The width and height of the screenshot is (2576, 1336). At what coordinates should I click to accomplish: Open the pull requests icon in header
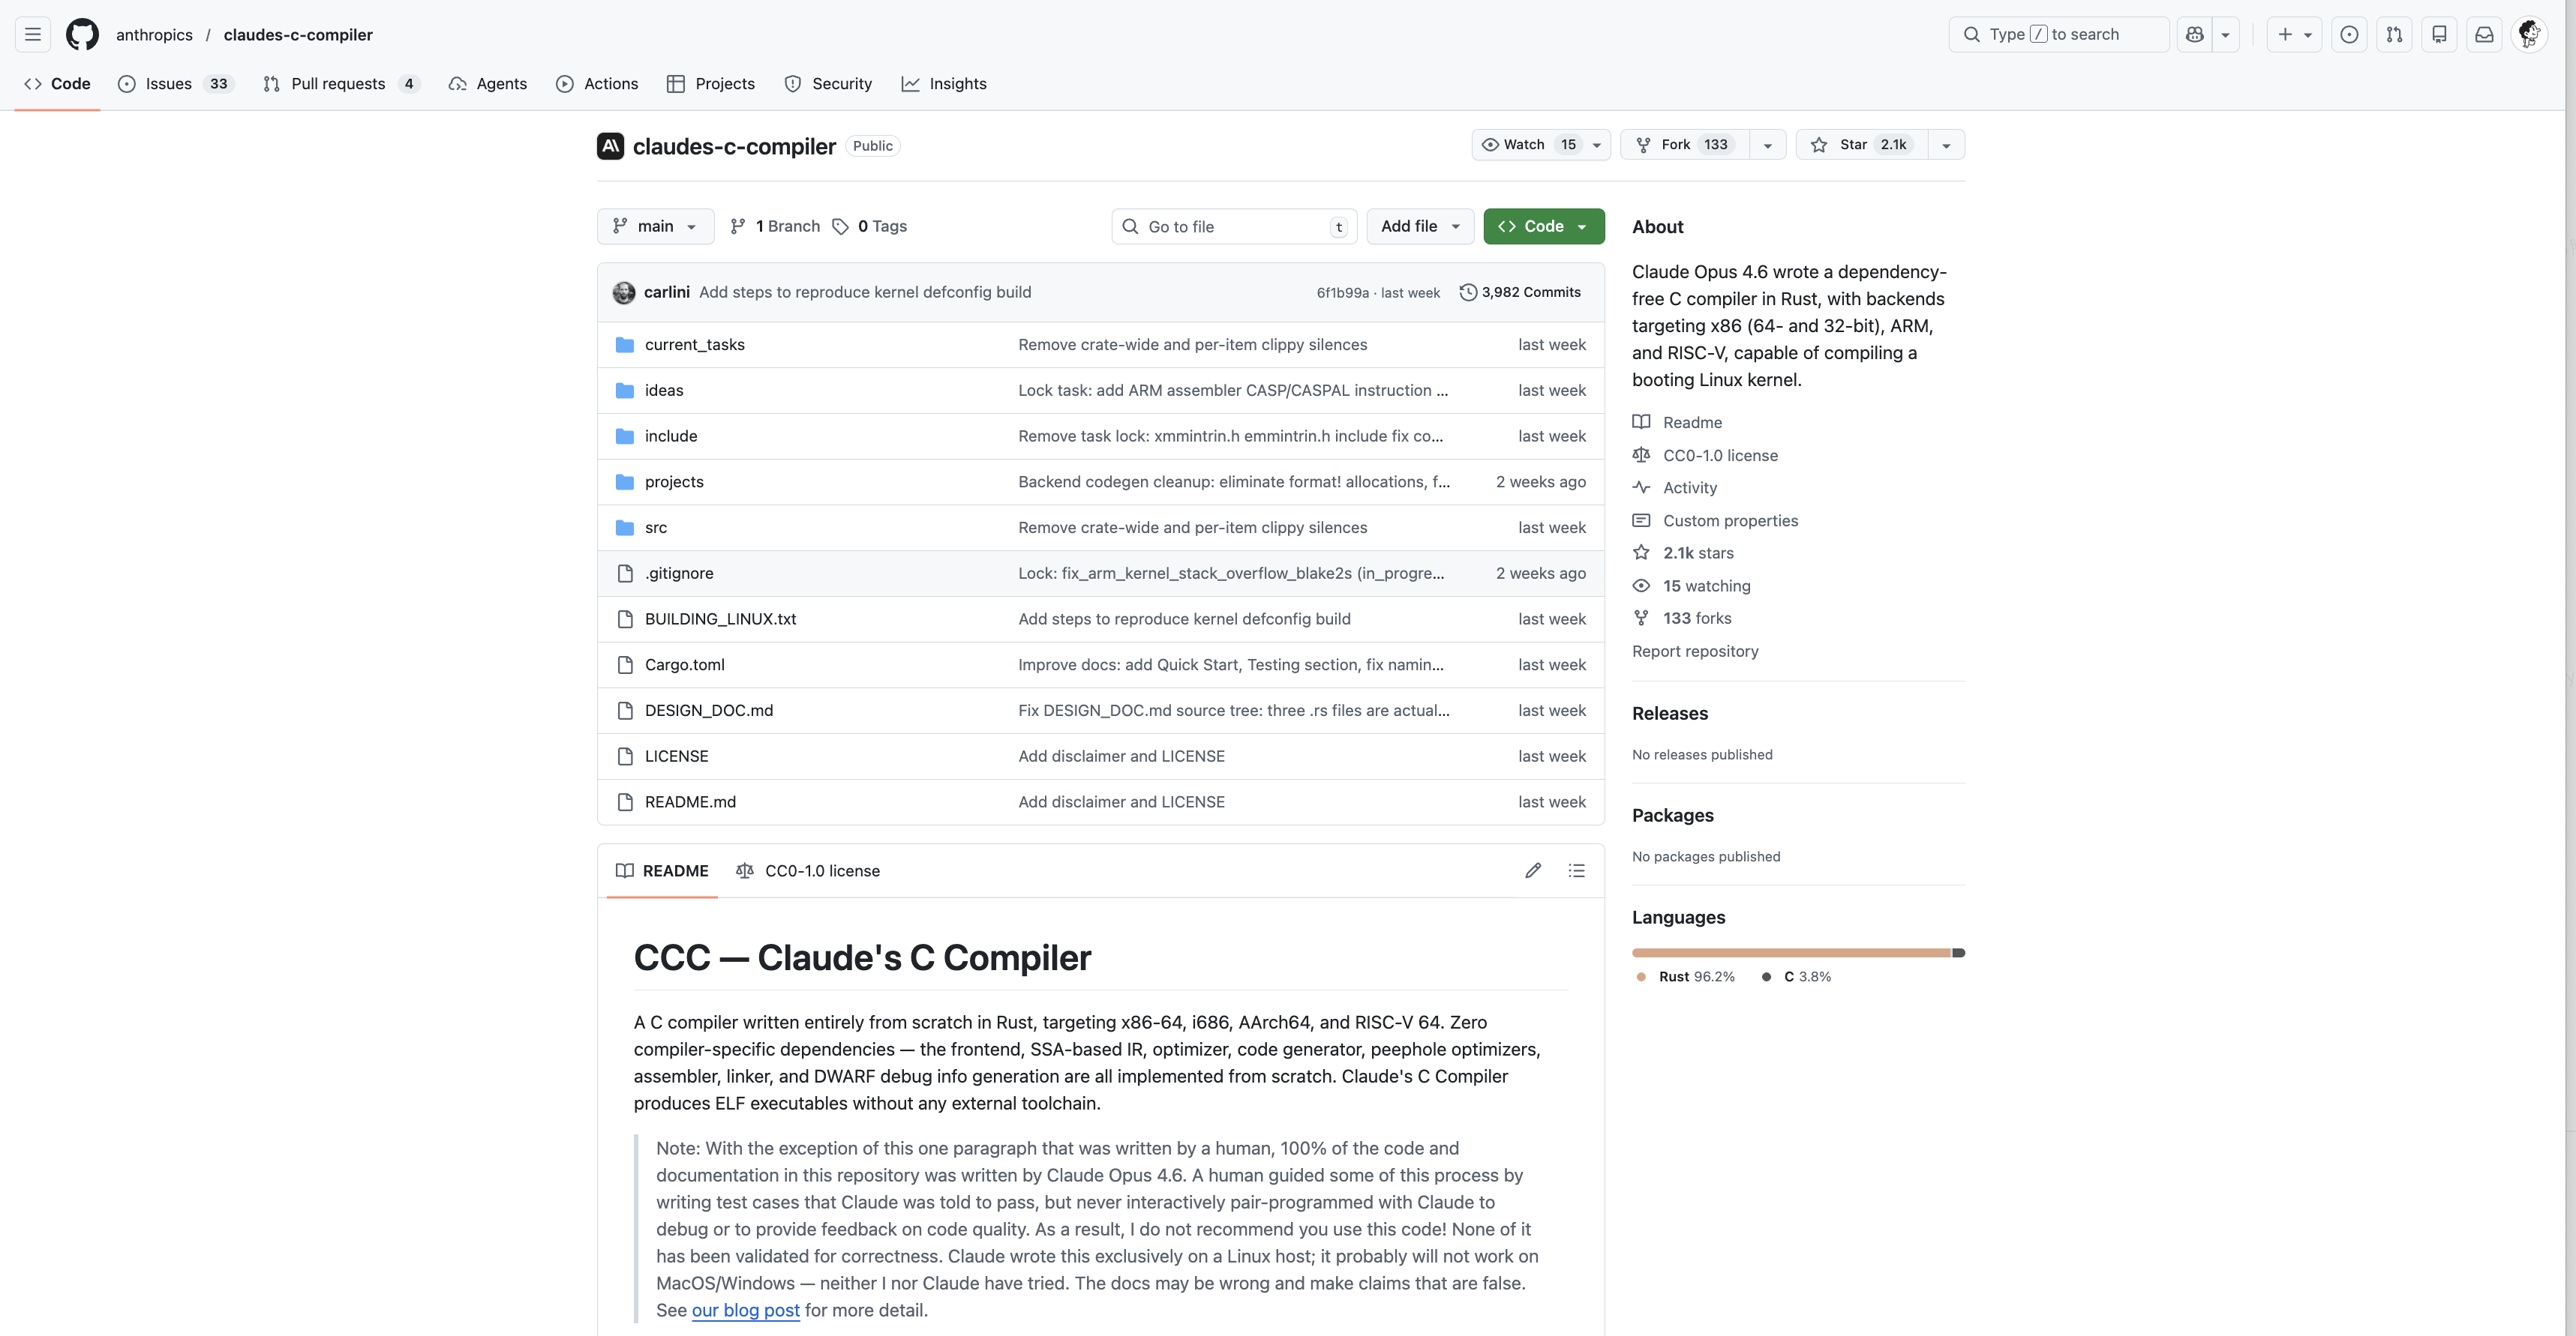[2394, 34]
